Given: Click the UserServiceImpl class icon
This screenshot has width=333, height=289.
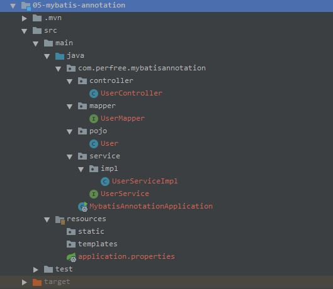Looking at the screenshot, I should pos(105,182).
